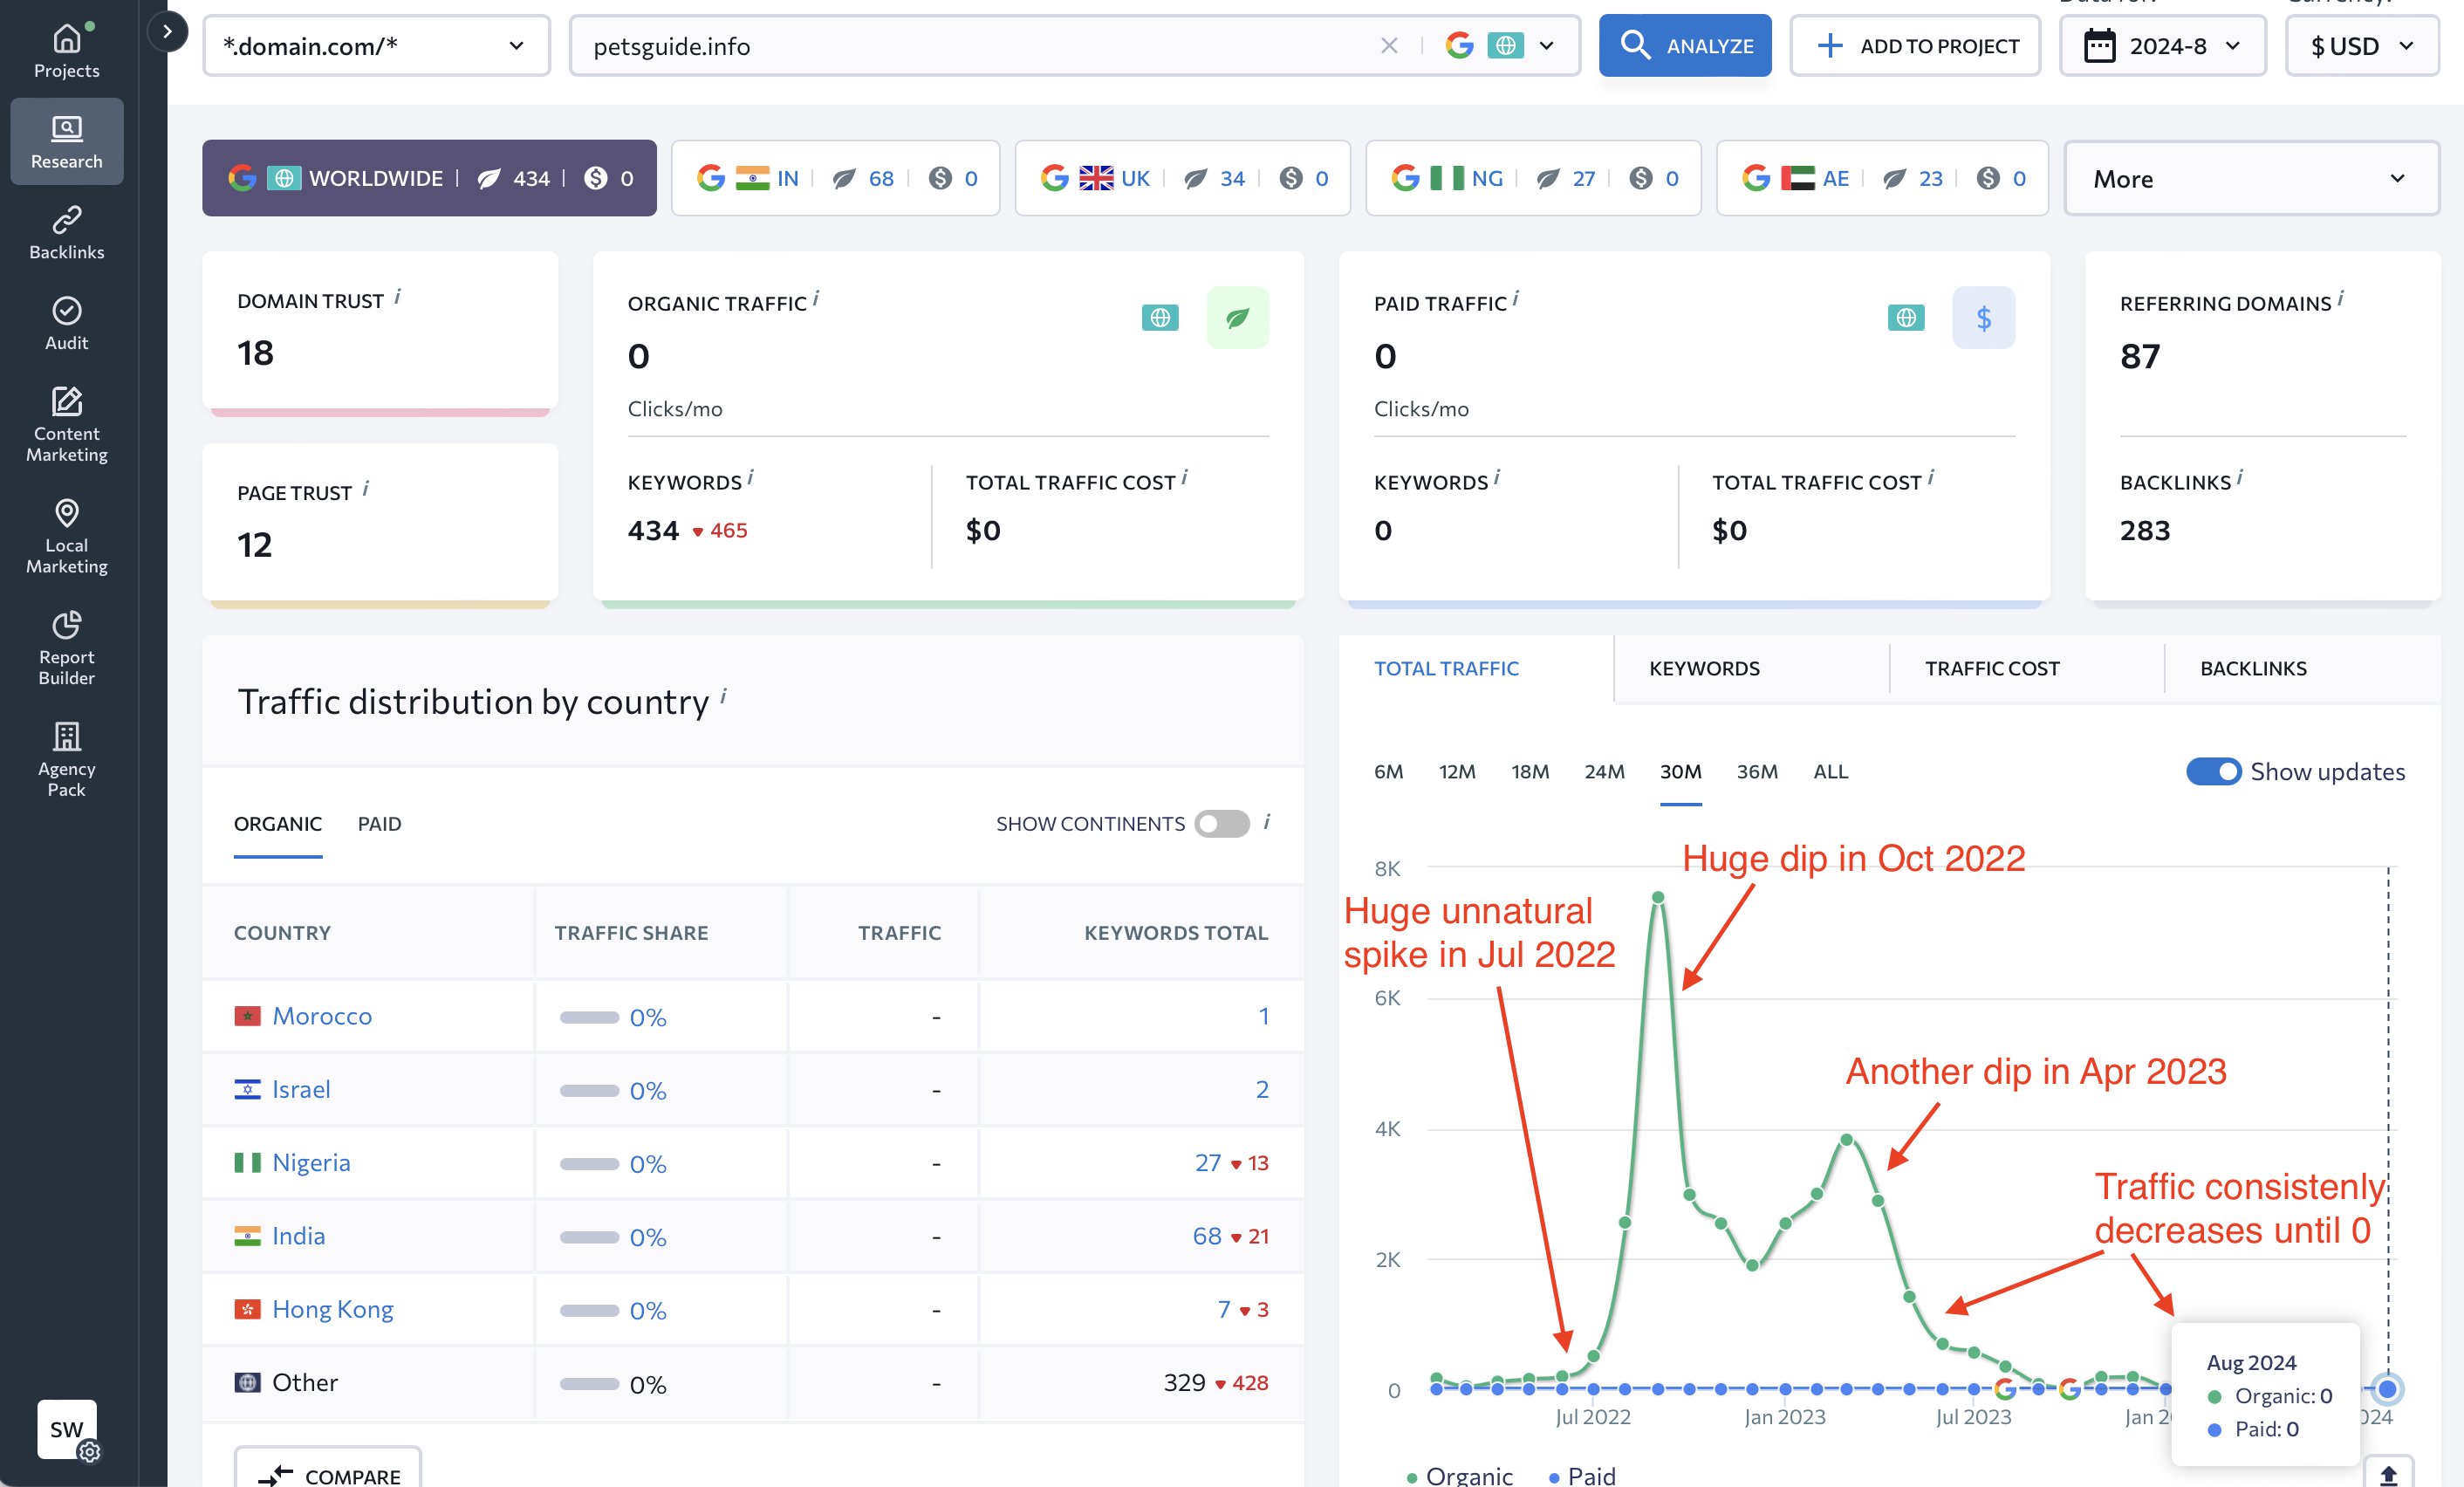Click globe icon in Paid Traffic card

click(1905, 317)
